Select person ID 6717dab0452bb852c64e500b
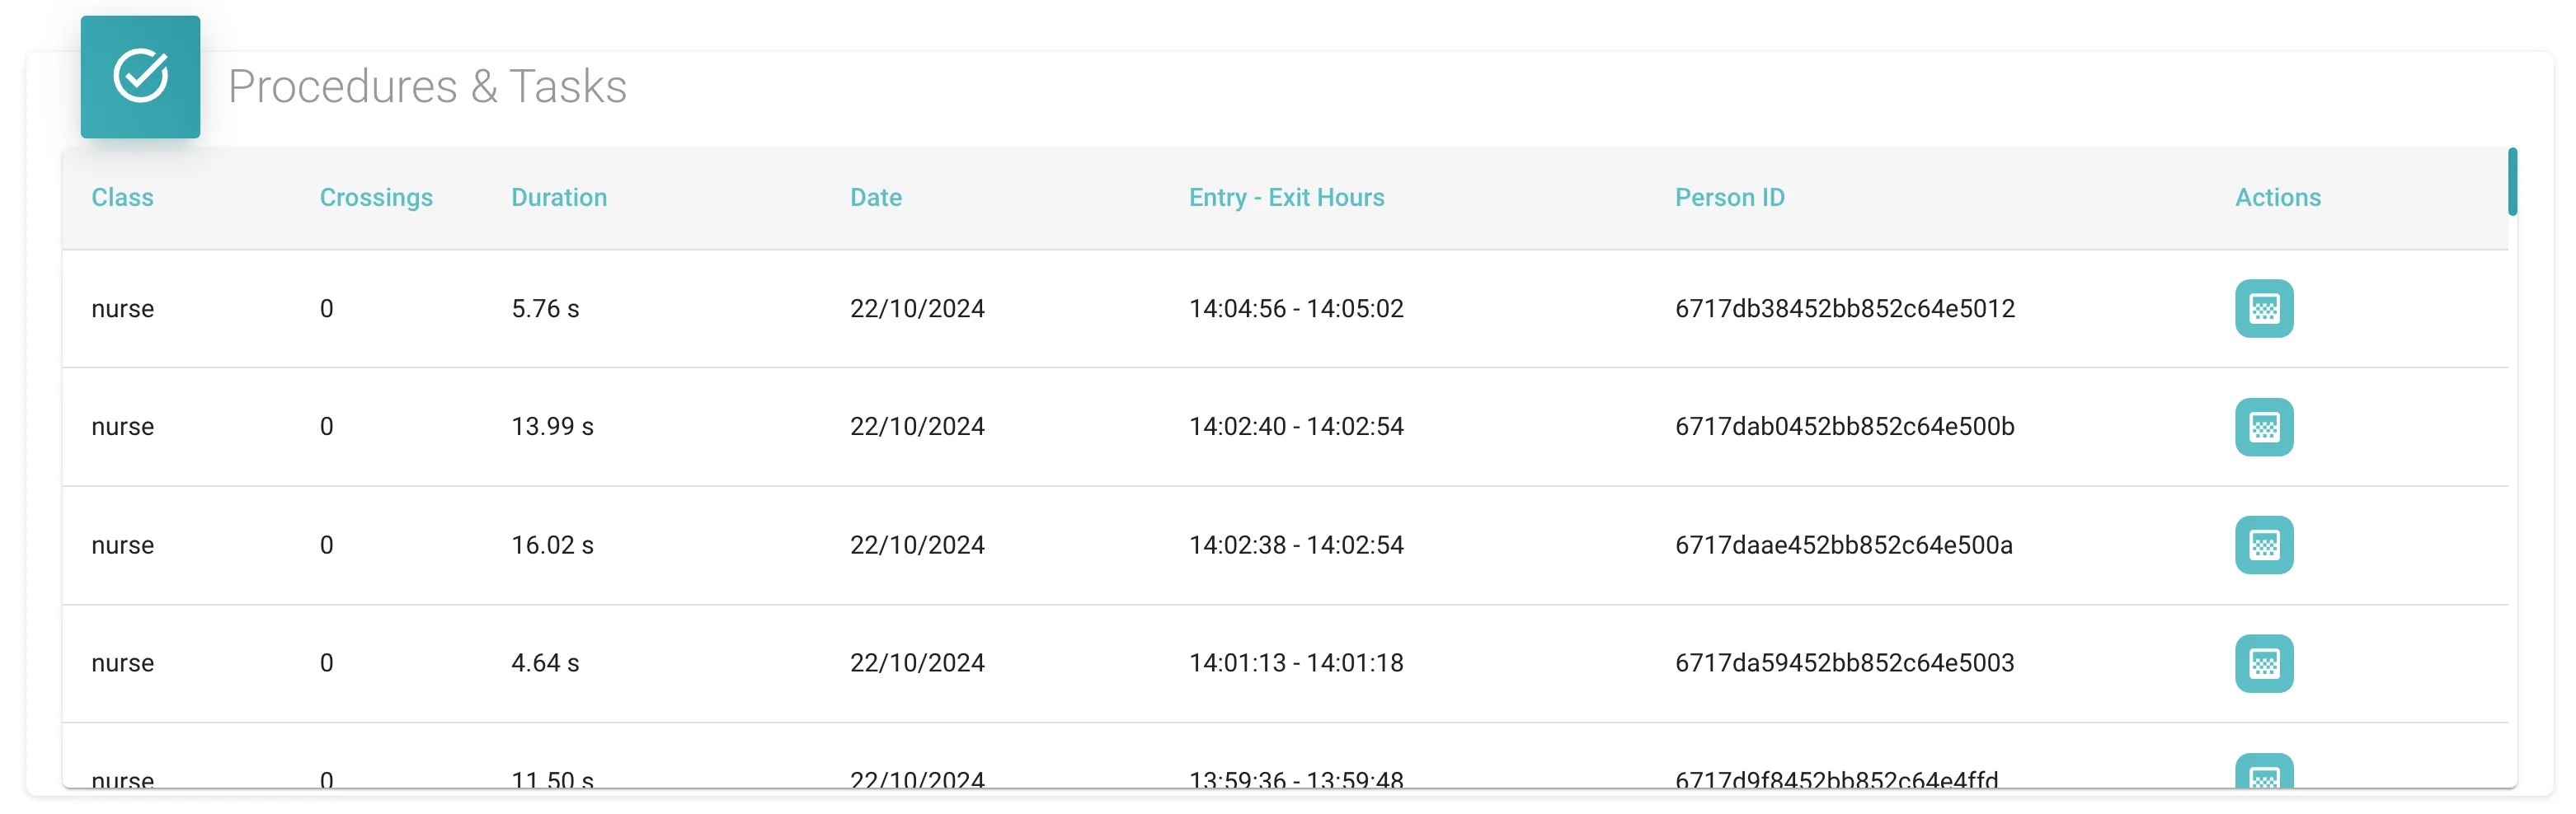 tap(1844, 428)
